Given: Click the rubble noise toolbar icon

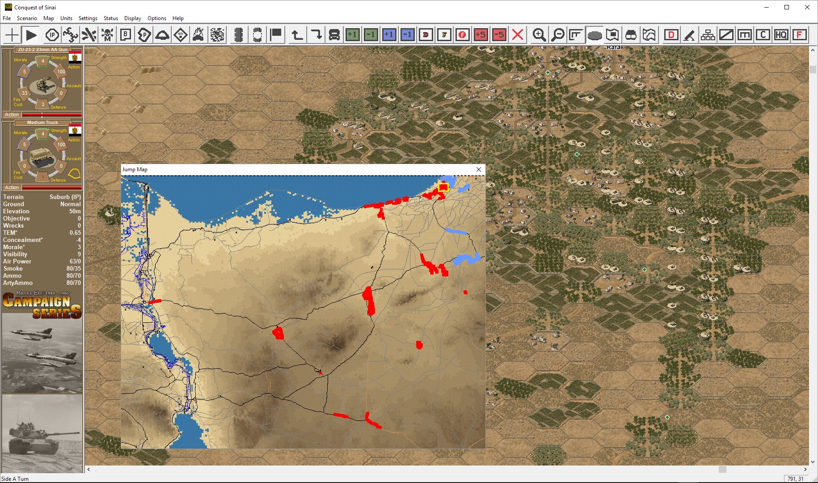Looking at the screenshot, I should (x=217, y=34).
